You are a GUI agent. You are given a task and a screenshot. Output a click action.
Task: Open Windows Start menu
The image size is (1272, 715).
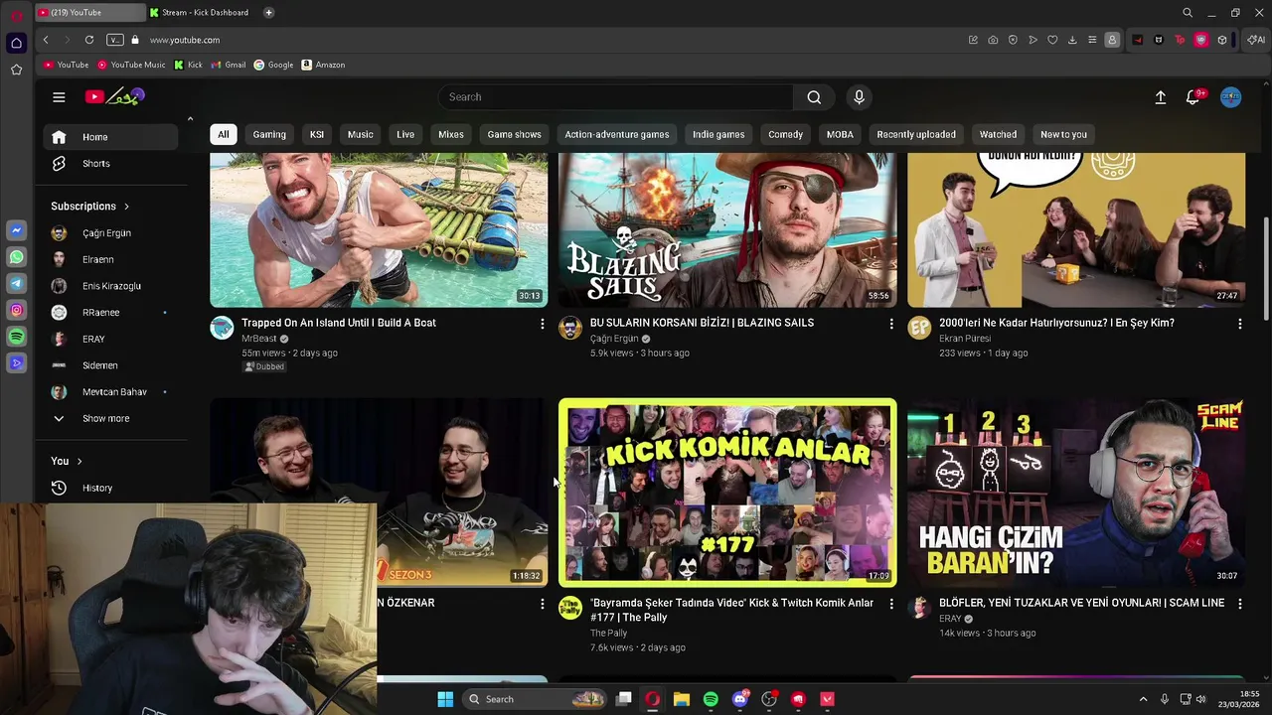[x=445, y=699]
